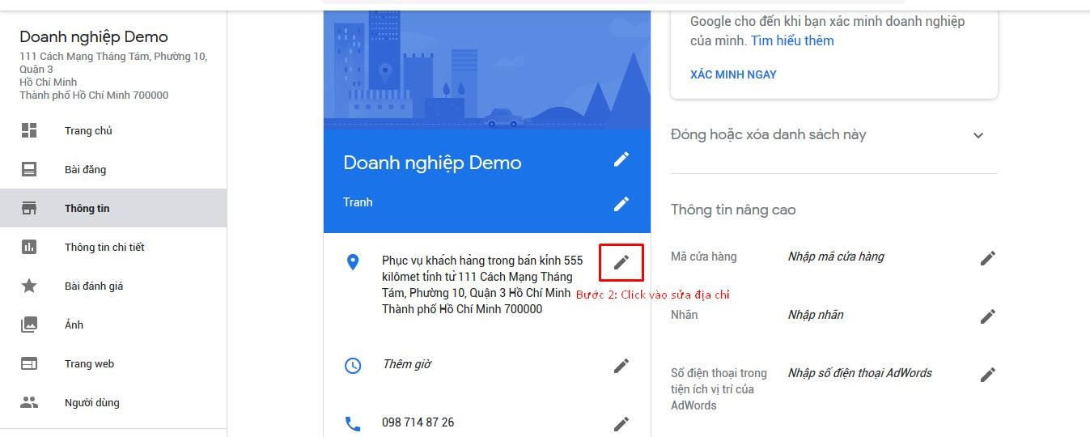Image resolution: width=1090 pixels, height=437 pixels.
Task: Edit Mã cửa hàng with pencil icon
Action: point(988,258)
